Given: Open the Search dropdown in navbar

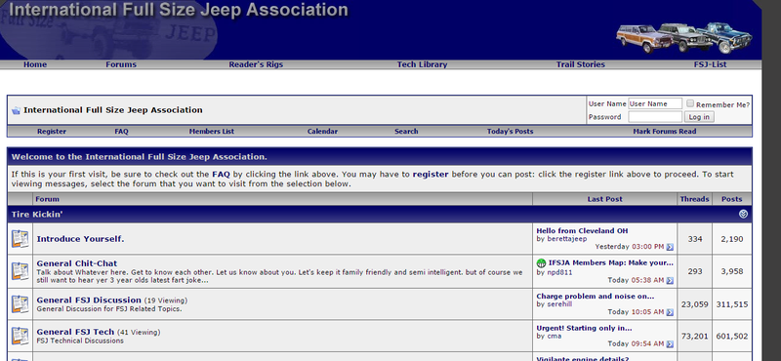Looking at the screenshot, I should click(406, 132).
